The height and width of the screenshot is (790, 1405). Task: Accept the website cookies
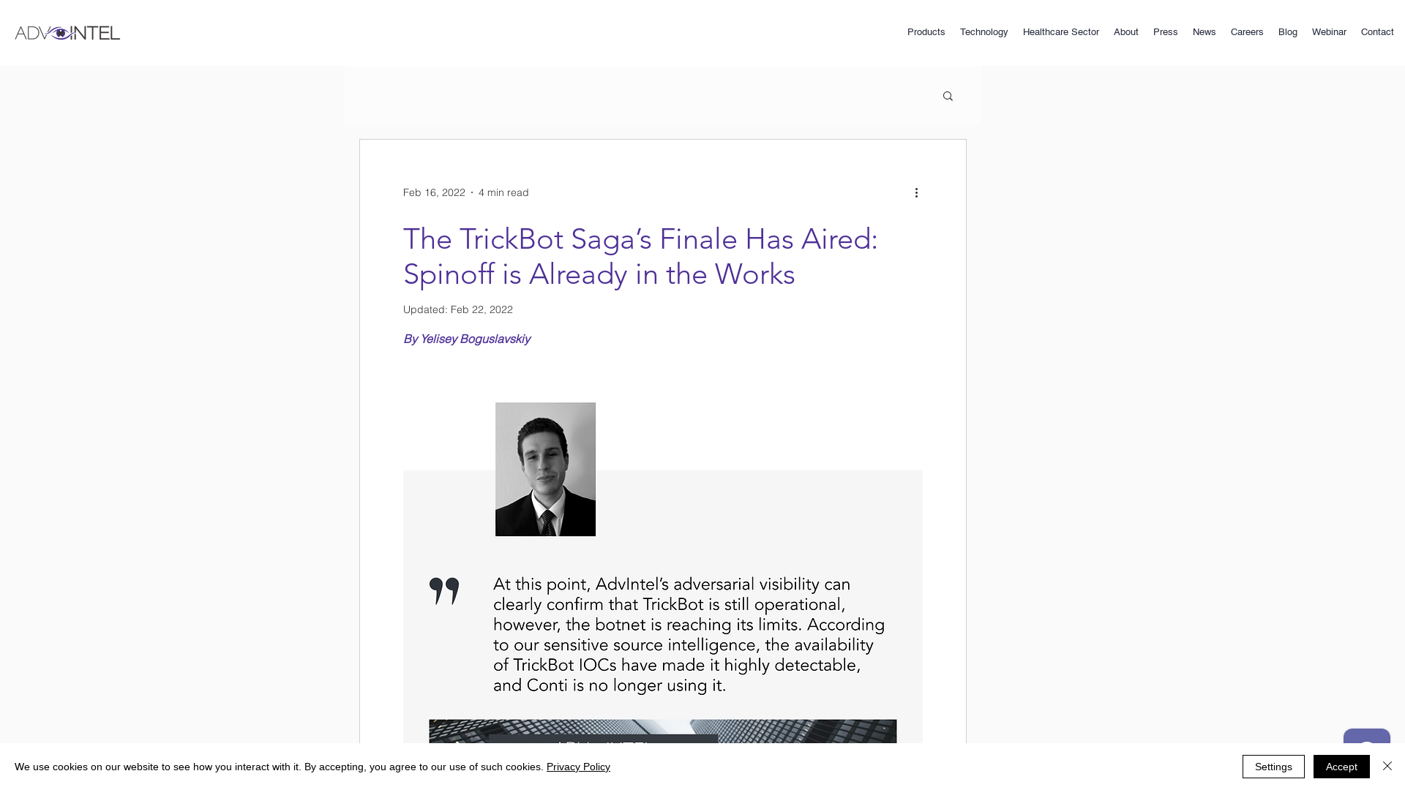[1341, 767]
